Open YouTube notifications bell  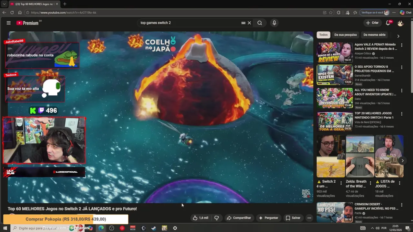388,23
